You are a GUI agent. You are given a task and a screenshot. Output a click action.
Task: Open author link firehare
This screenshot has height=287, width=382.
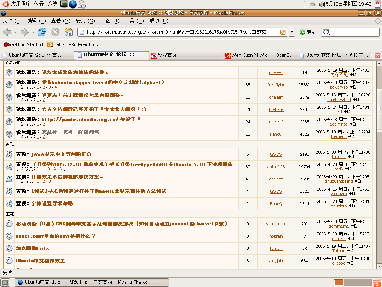tap(276, 109)
